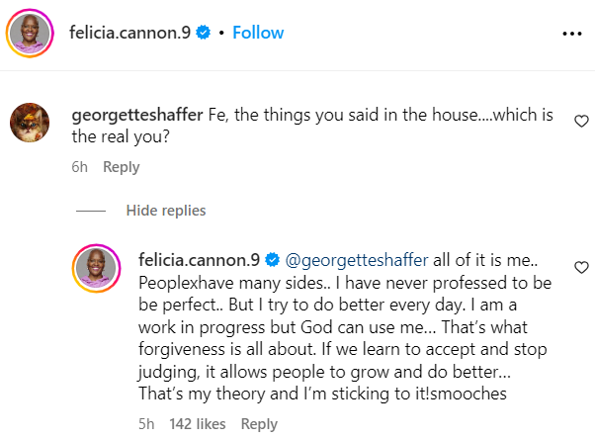Click the georgetteshaffer commenter username
Image resolution: width=595 pixels, height=439 pixels.
coord(139,114)
